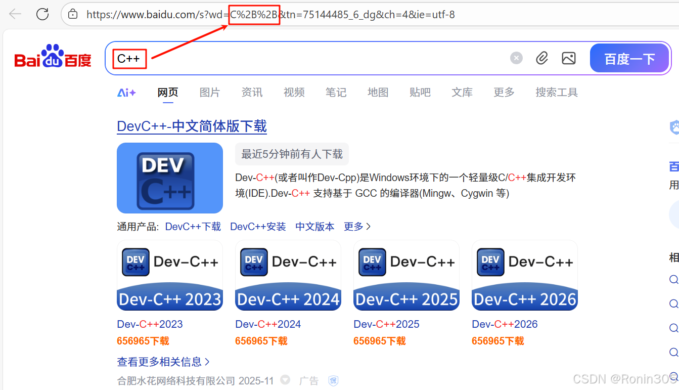This screenshot has width=679, height=390.
Task: Open the Dev-C++2026 text link
Action: 505,324
